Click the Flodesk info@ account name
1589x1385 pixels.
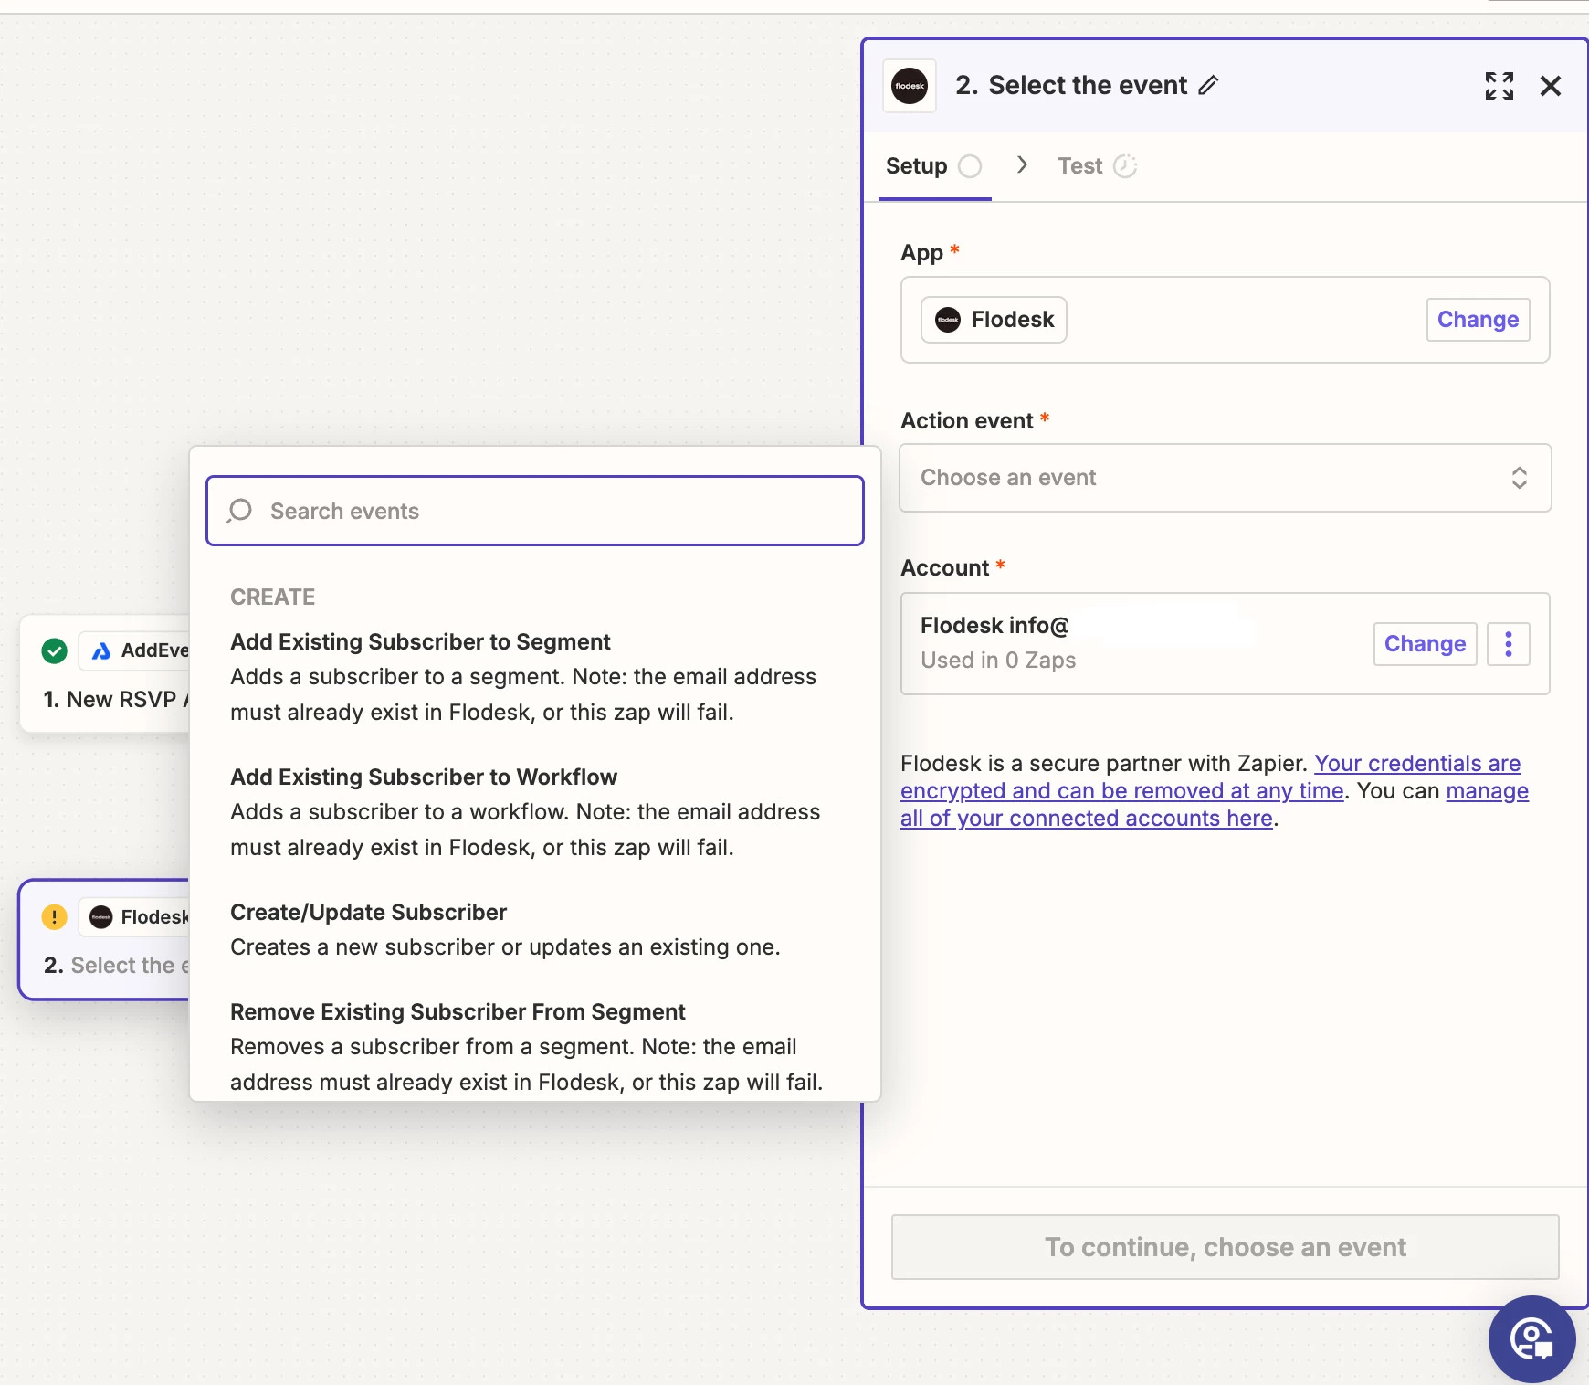[x=994, y=626]
